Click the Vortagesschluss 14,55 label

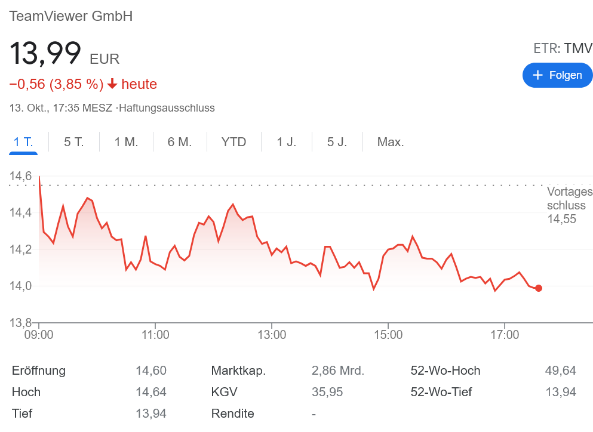[x=569, y=205]
